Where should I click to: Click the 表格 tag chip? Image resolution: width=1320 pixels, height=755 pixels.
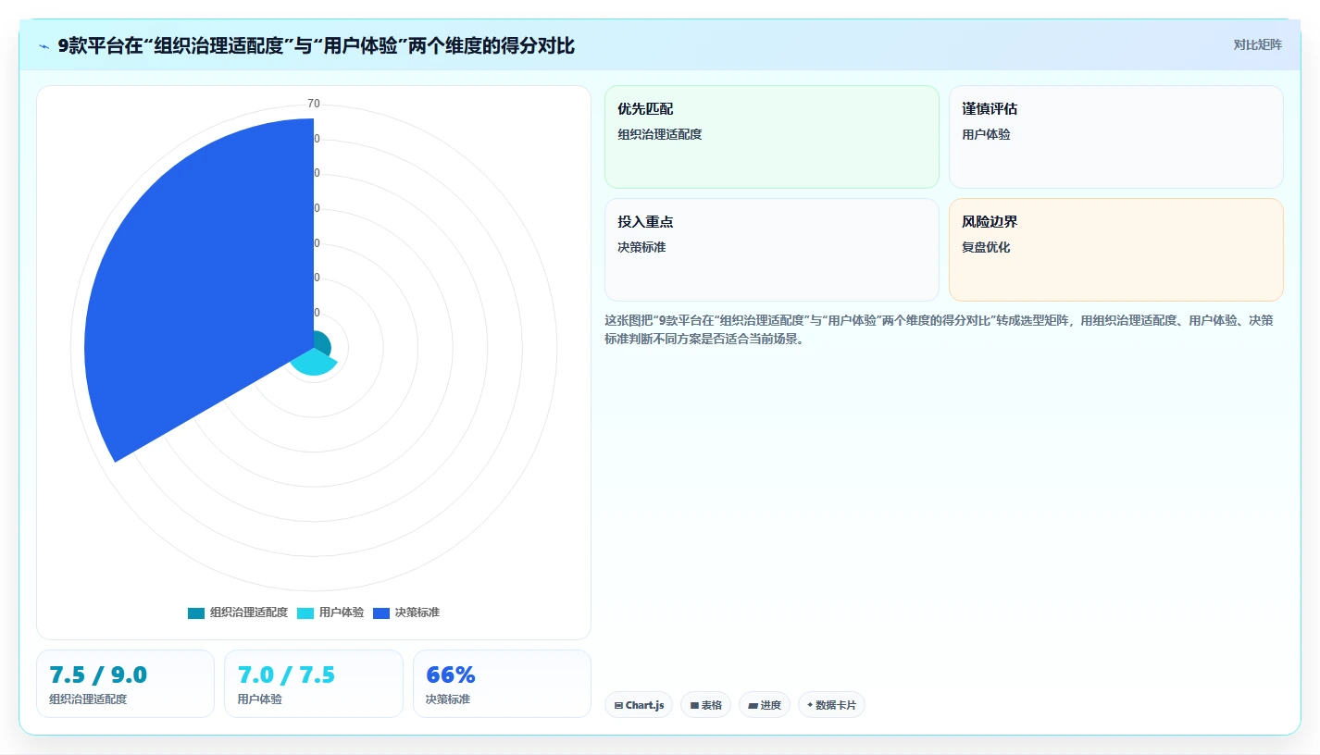click(x=705, y=705)
